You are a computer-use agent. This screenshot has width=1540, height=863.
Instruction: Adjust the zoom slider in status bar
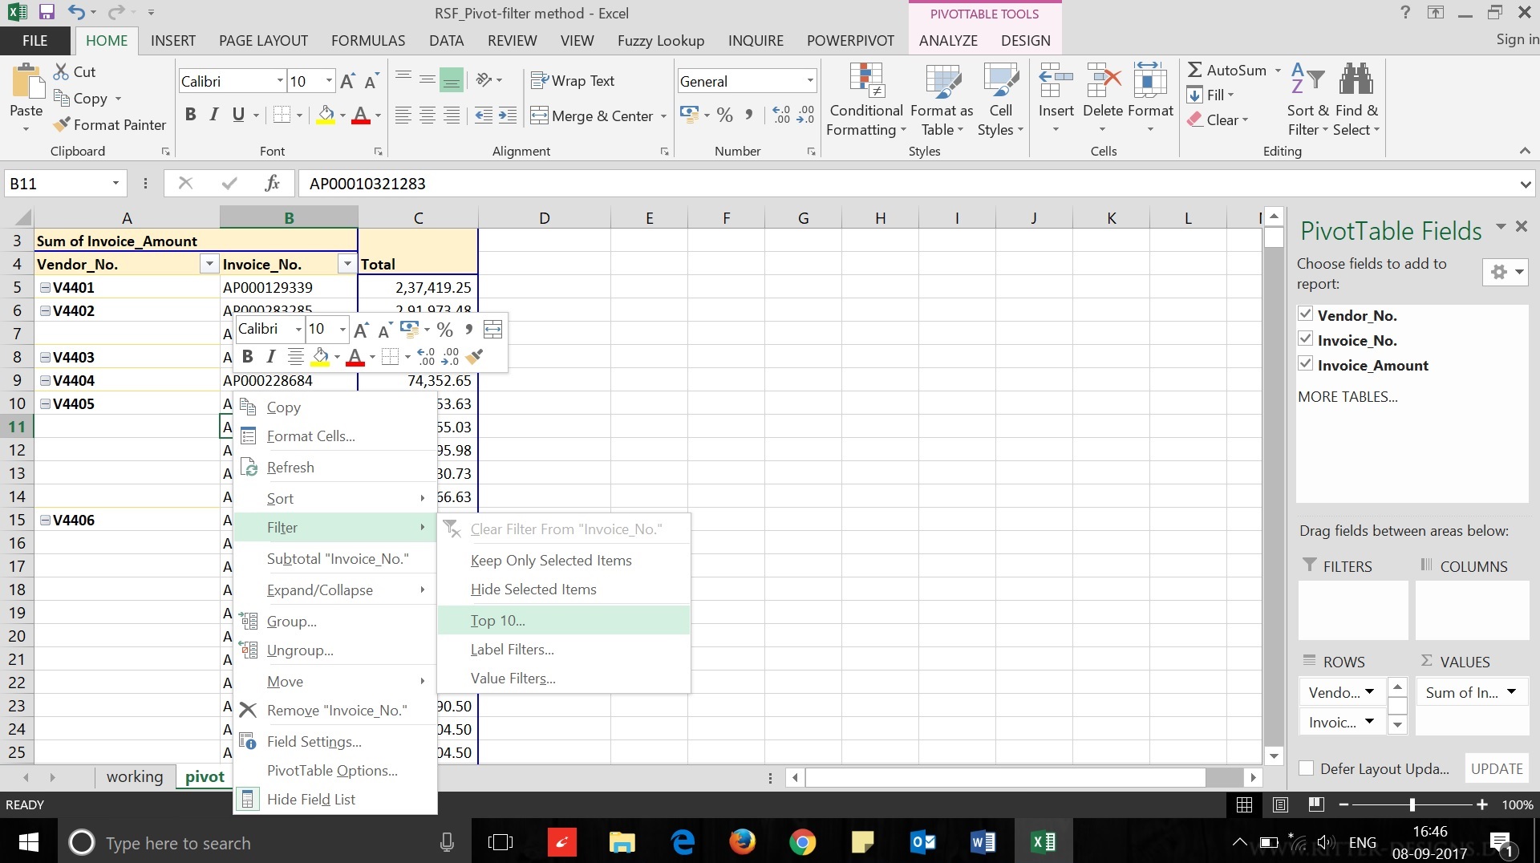(1412, 804)
